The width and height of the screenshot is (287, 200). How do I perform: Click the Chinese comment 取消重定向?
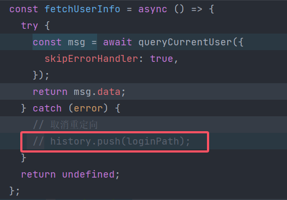coord(74,125)
